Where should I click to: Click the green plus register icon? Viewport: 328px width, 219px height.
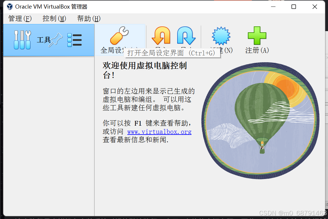(257, 36)
